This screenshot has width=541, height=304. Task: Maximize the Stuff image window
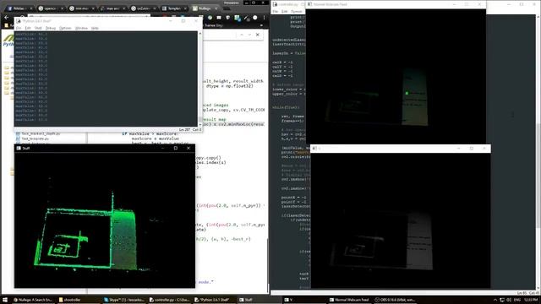[176, 149]
